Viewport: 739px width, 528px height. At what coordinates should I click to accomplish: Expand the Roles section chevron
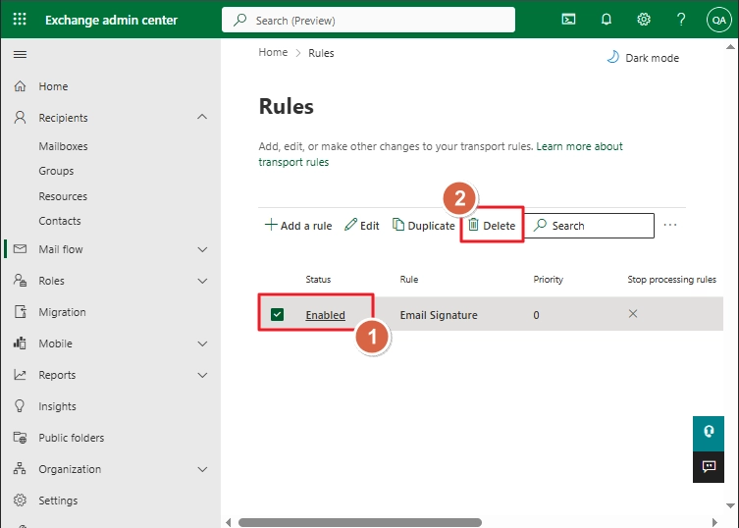(202, 281)
